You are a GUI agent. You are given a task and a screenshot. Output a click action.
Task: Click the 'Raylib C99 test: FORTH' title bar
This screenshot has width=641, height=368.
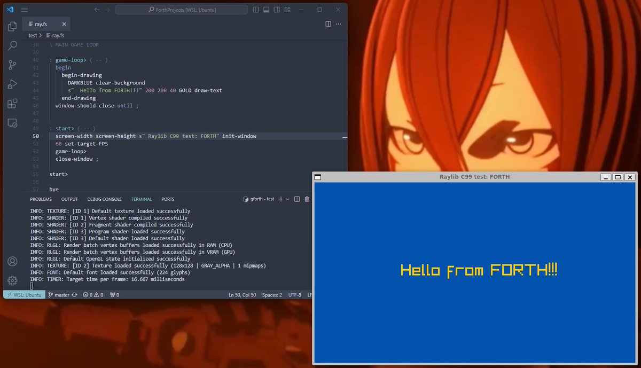(474, 177)
